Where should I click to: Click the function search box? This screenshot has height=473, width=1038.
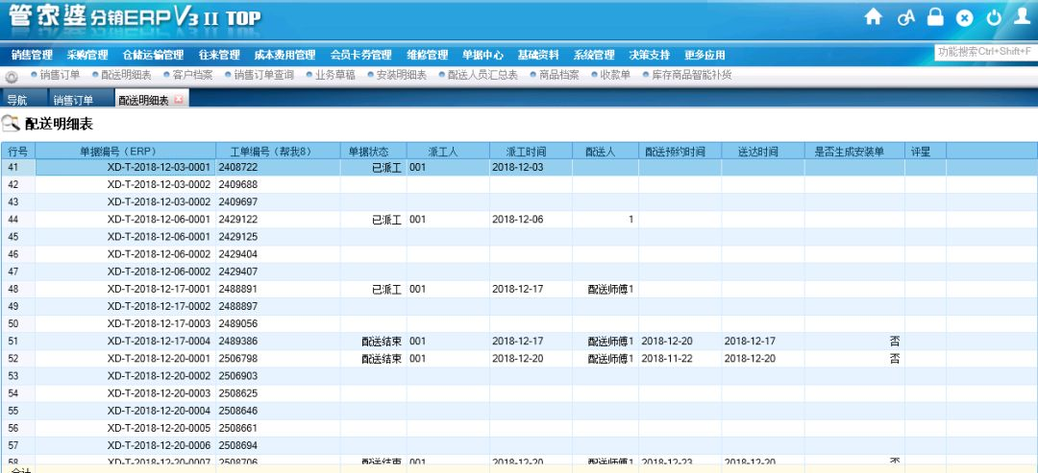(986, 52)
